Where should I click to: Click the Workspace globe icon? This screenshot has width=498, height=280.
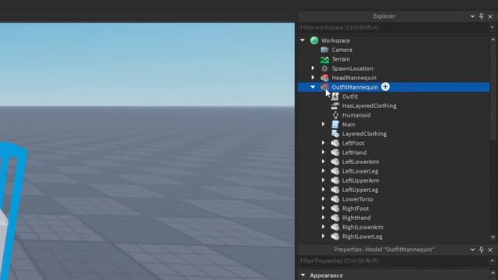[x=314, y=40]
